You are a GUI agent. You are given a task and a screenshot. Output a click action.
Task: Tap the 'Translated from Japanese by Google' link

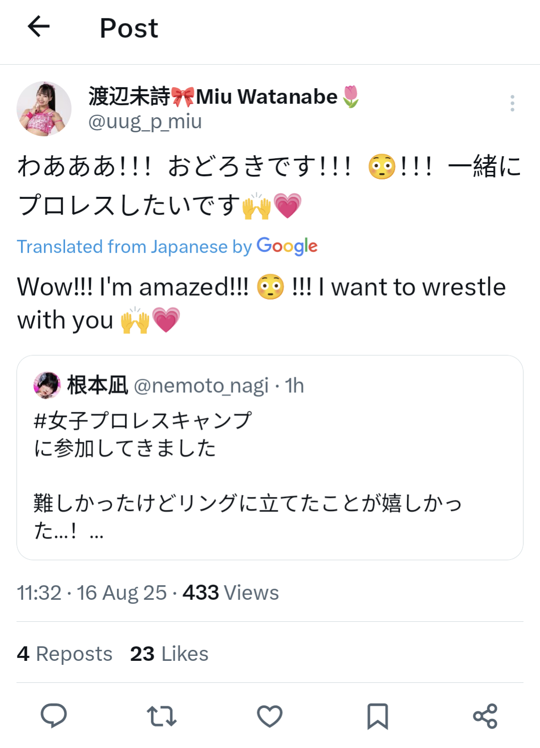pyautogui.click(x=167, y=246)
